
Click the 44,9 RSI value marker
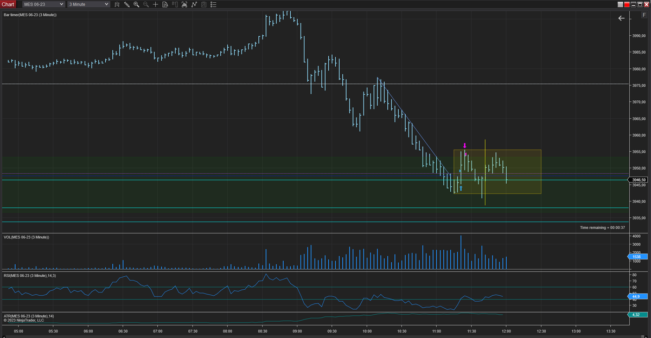pyautogui.click(x=637, y=296)
